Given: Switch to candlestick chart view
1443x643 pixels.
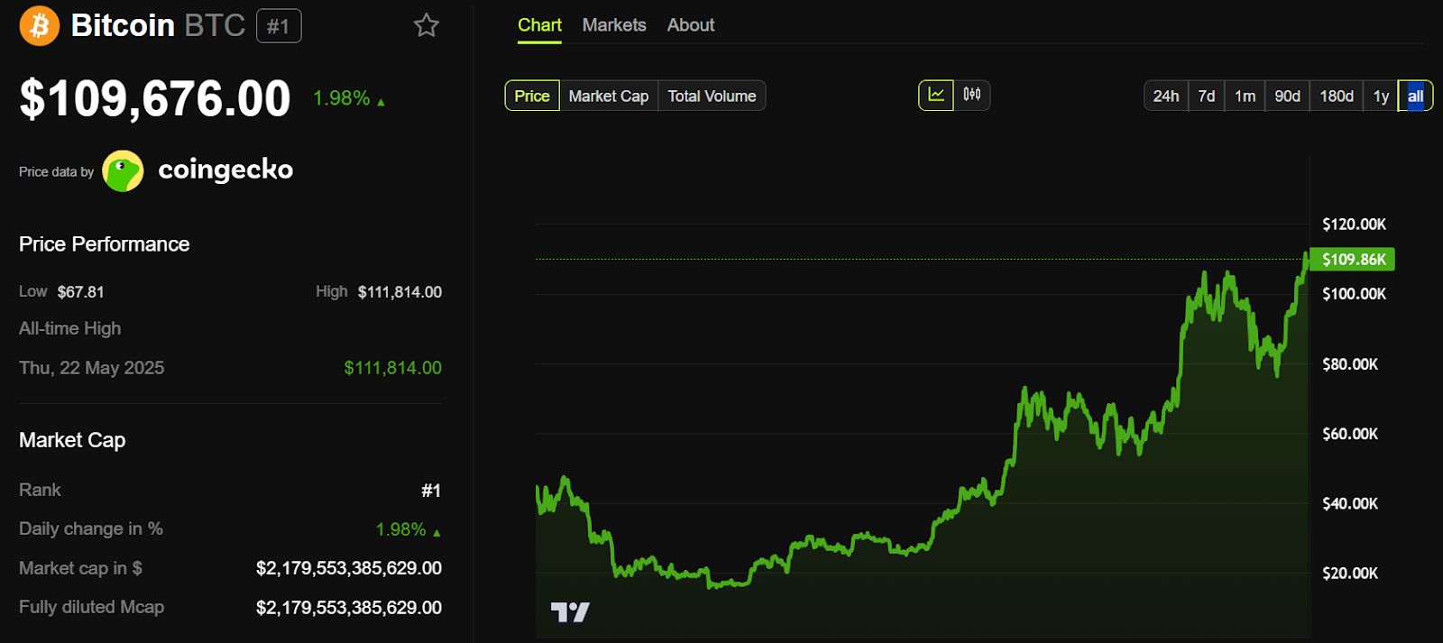Looking at the screenshot, I should point(972,95).
